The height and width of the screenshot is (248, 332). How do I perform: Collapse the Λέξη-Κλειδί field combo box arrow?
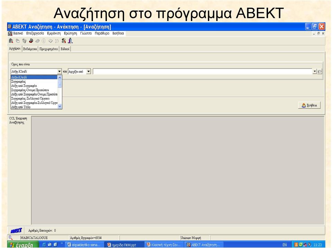[59, 72]
